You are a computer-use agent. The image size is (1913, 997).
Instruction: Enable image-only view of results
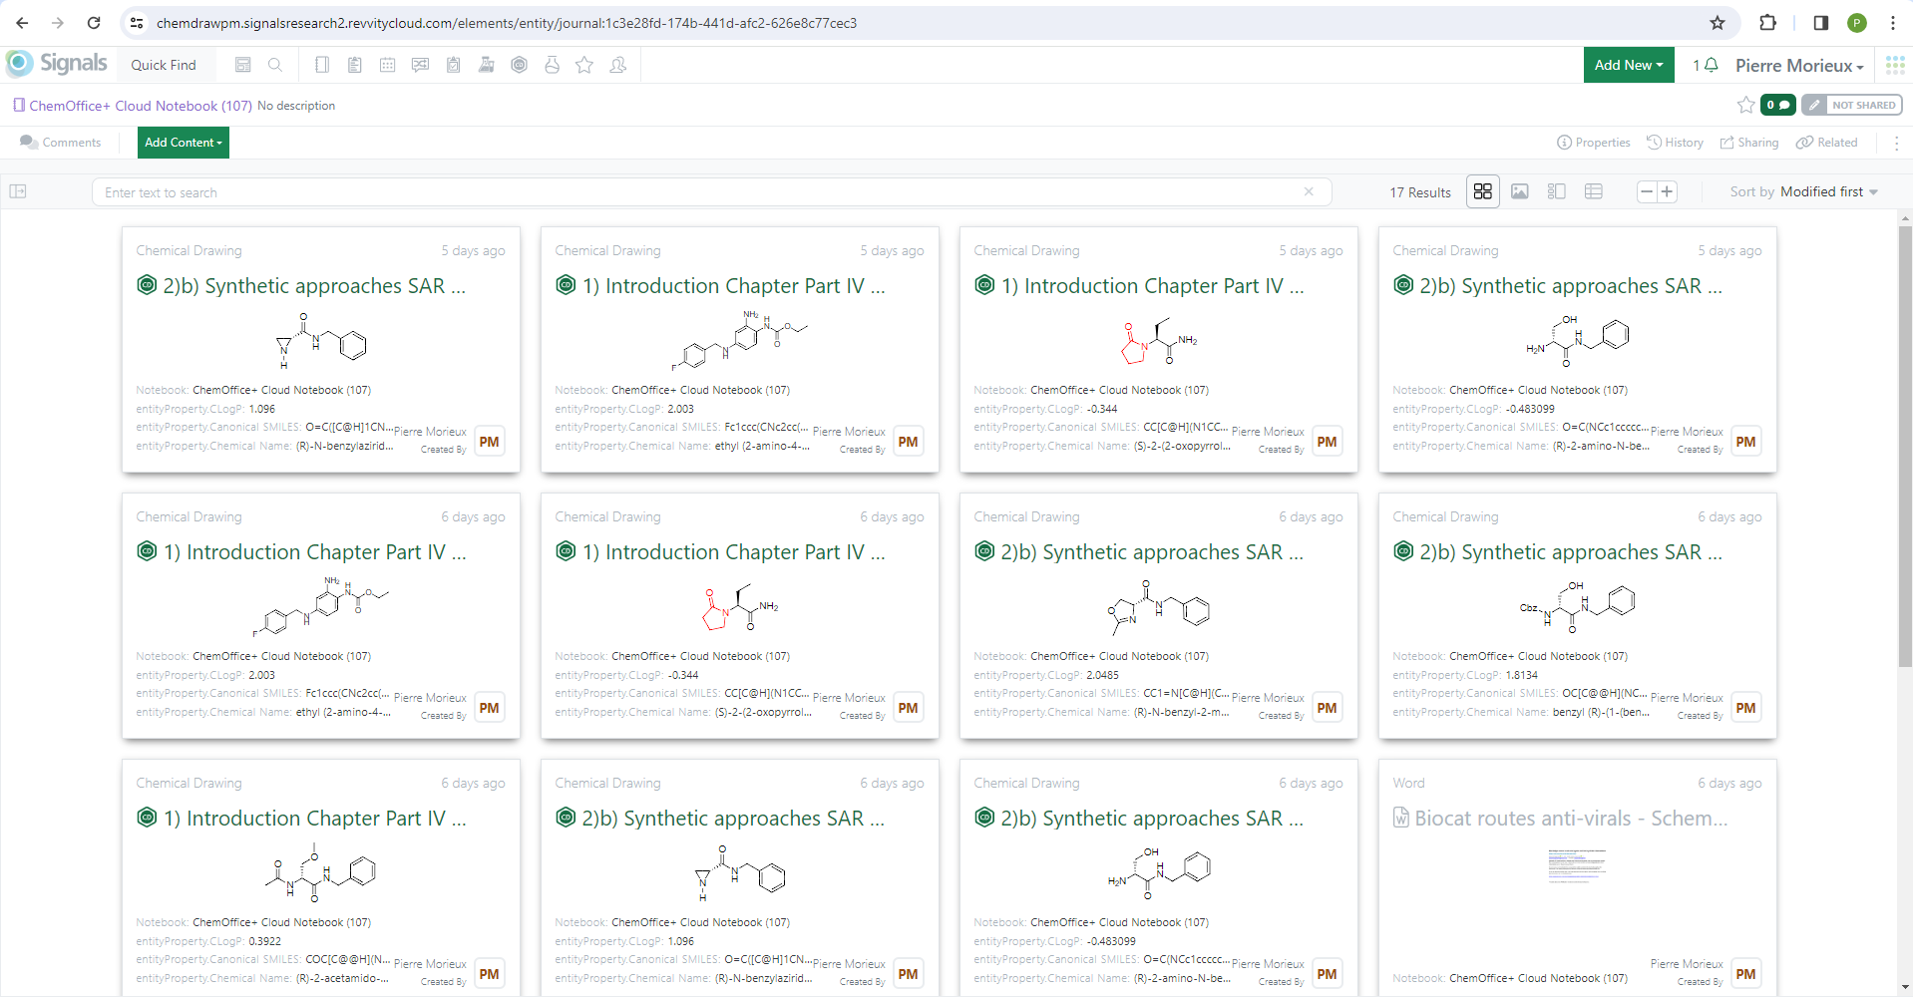click(1519, 191)
